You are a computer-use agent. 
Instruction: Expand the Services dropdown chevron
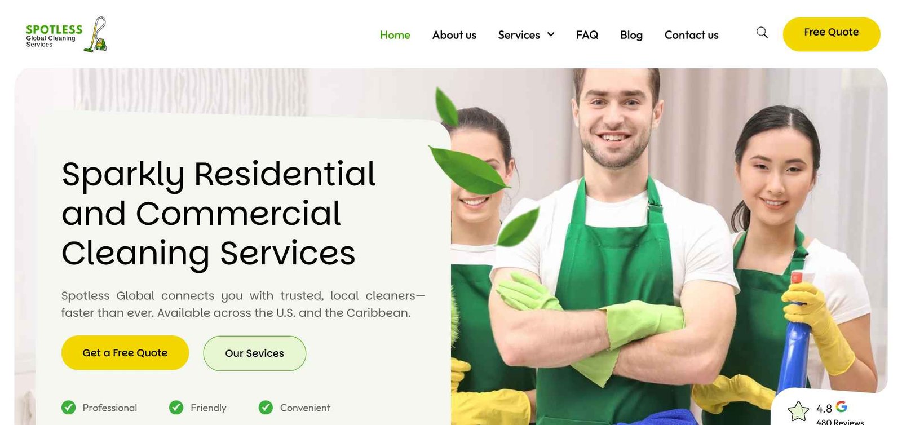point(551,34)
